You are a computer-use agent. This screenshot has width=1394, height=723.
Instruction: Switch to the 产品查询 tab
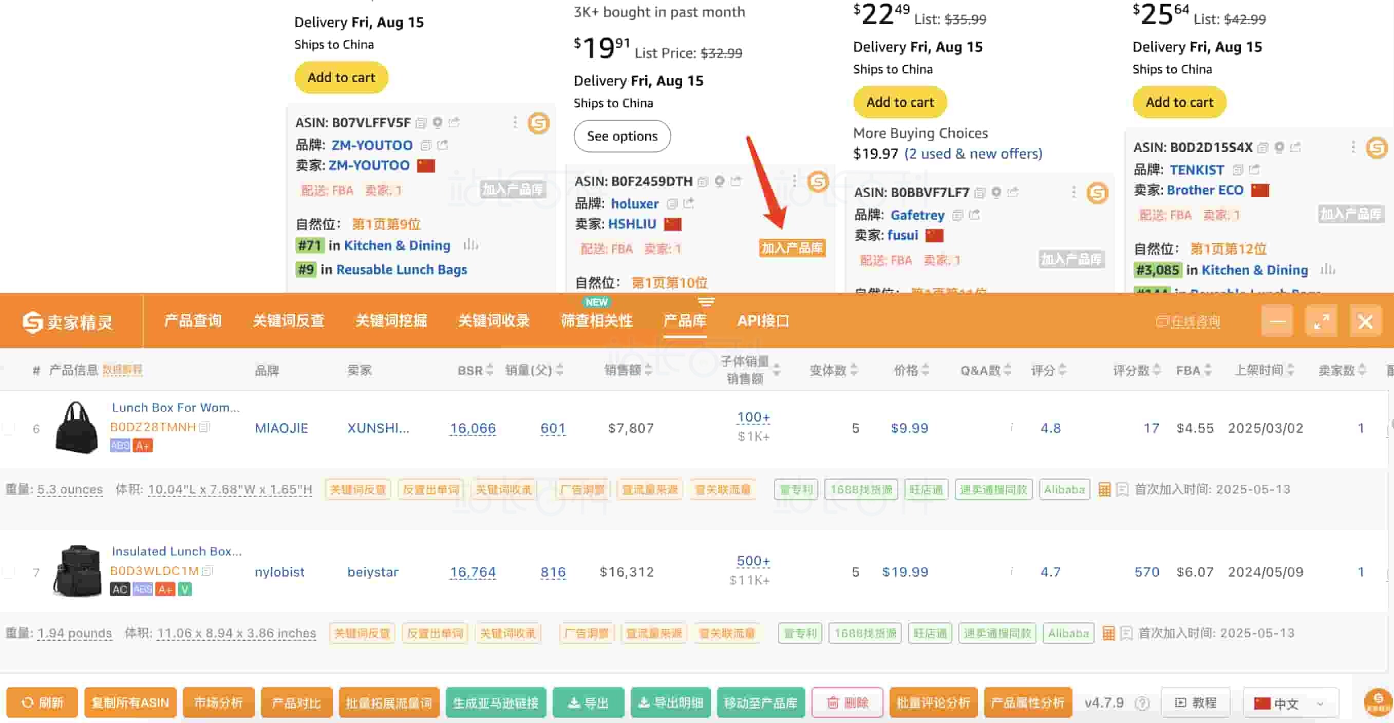[193, 321]
